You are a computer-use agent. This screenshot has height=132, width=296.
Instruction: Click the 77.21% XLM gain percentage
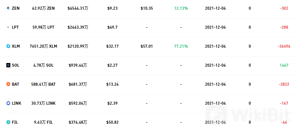[181, 46]
